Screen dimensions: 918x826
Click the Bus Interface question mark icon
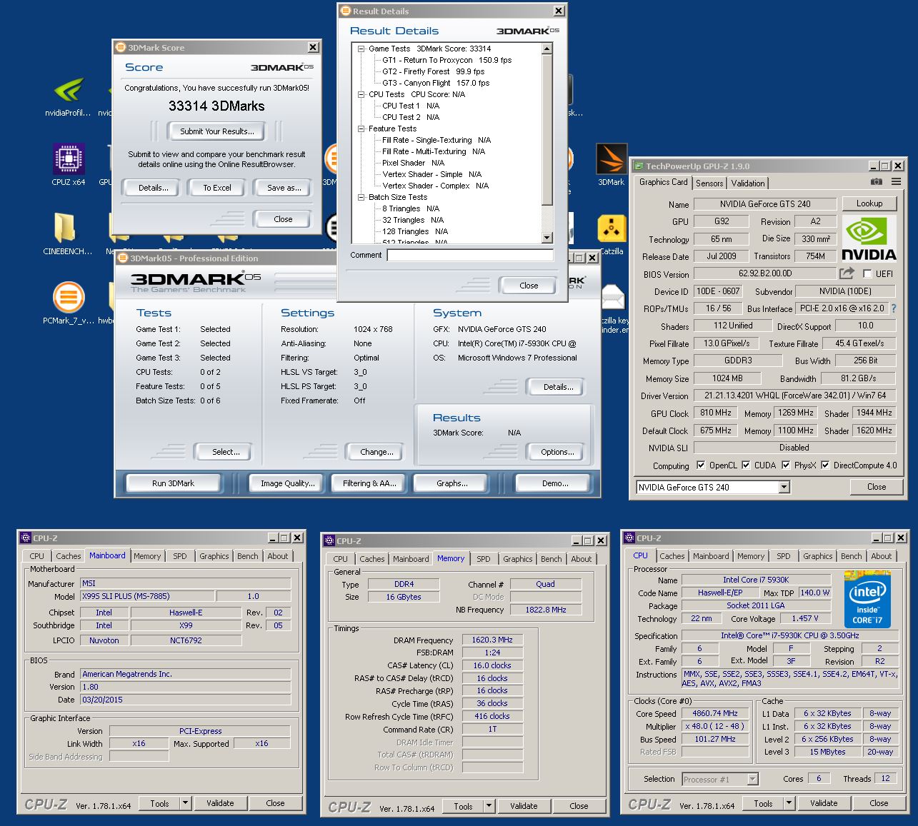tap(893, 308)
